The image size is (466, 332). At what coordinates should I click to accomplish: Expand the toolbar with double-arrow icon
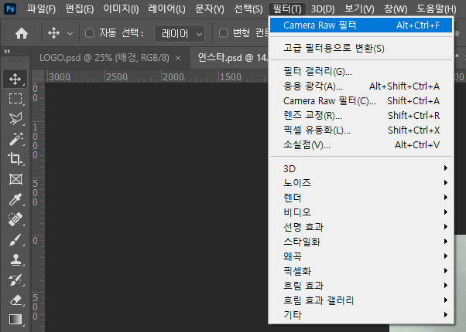7,52
